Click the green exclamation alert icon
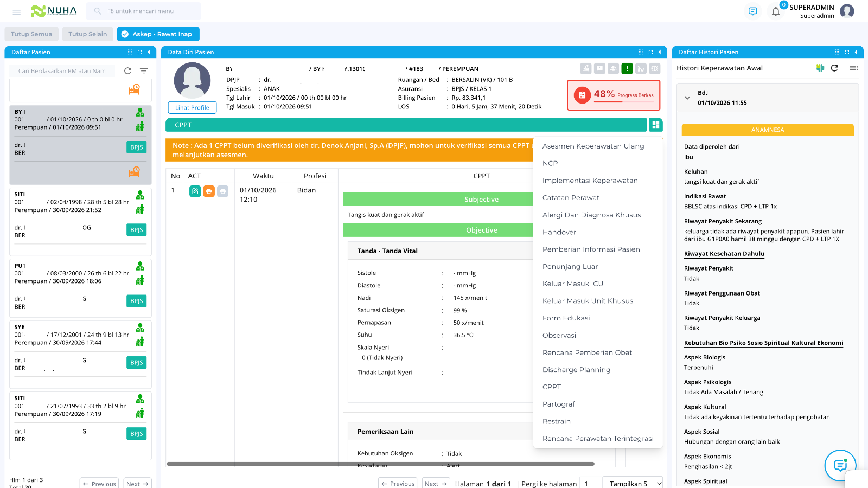Image resolution: width=868 pixels, height=488 pixels. 627,68
